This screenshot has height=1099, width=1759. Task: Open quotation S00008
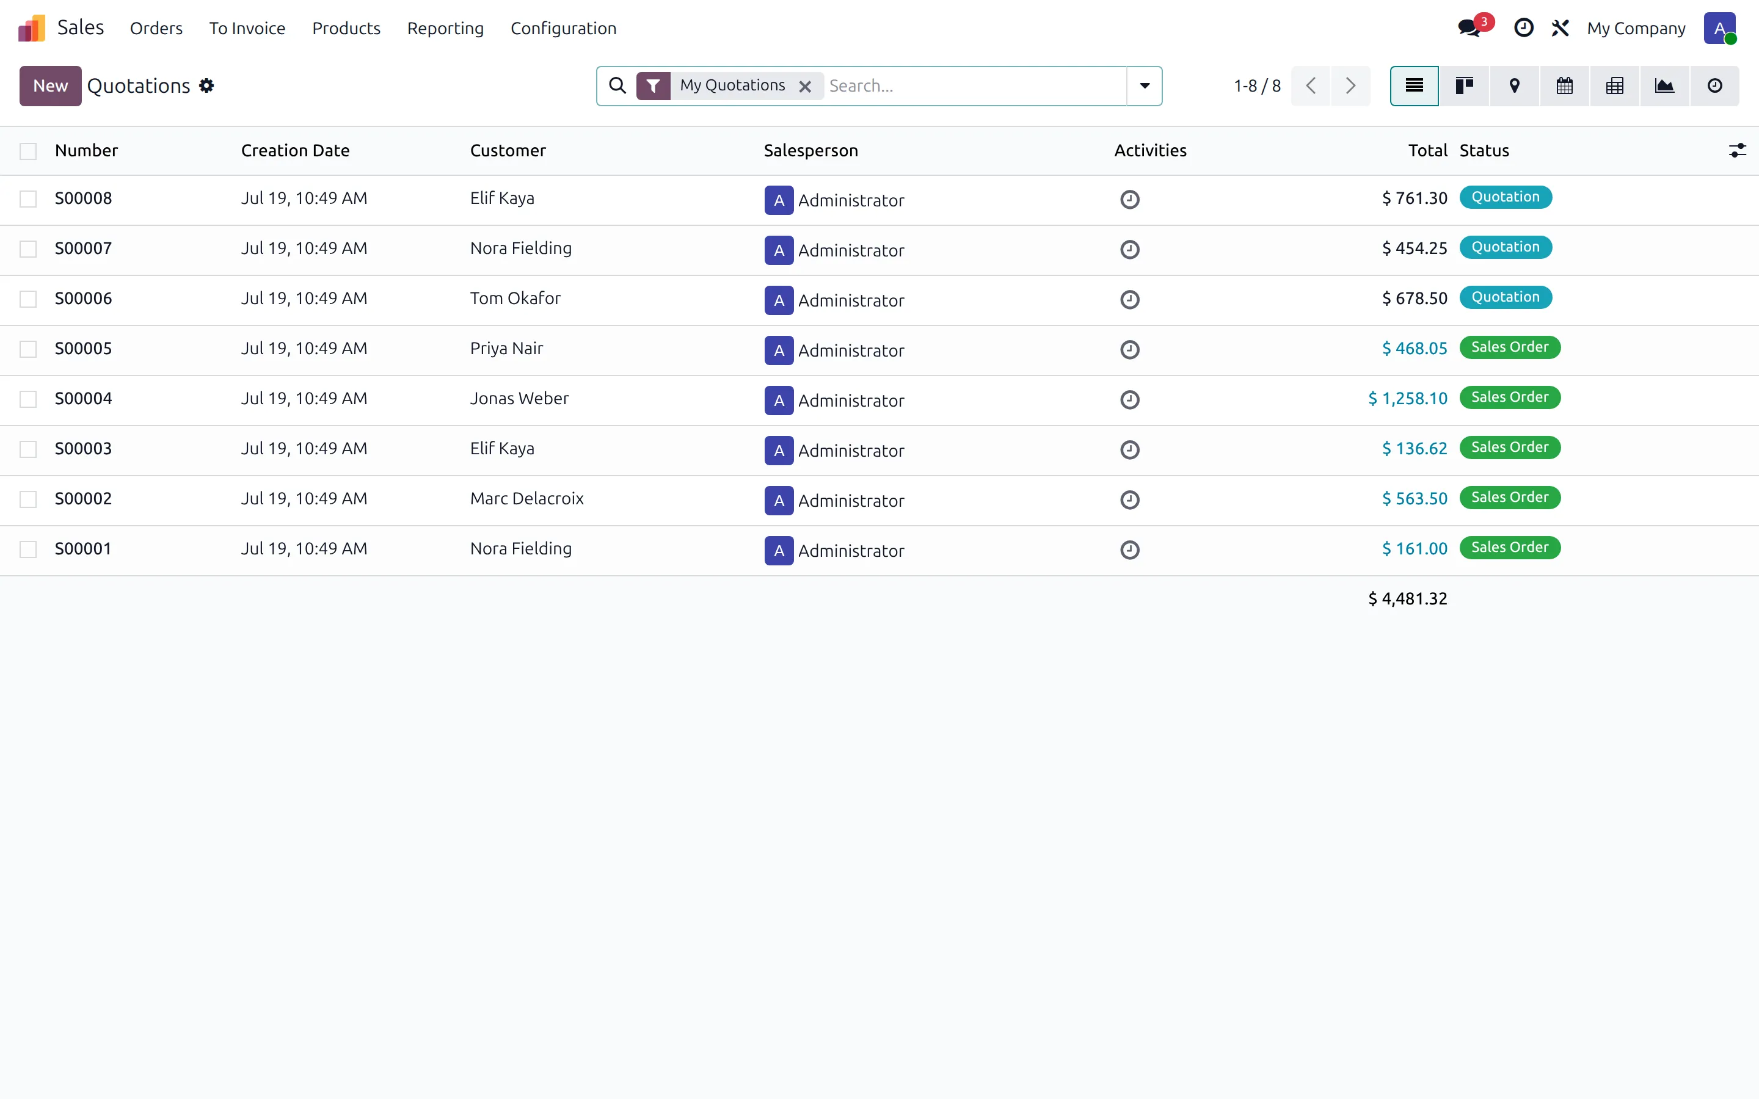point(84,198)
